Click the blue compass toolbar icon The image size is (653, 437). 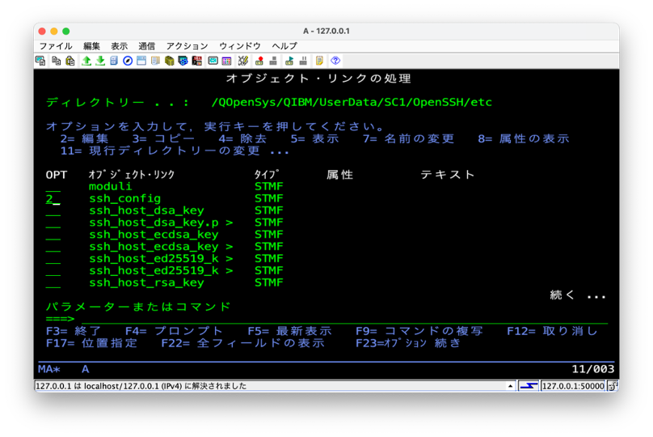pos(128,61)
